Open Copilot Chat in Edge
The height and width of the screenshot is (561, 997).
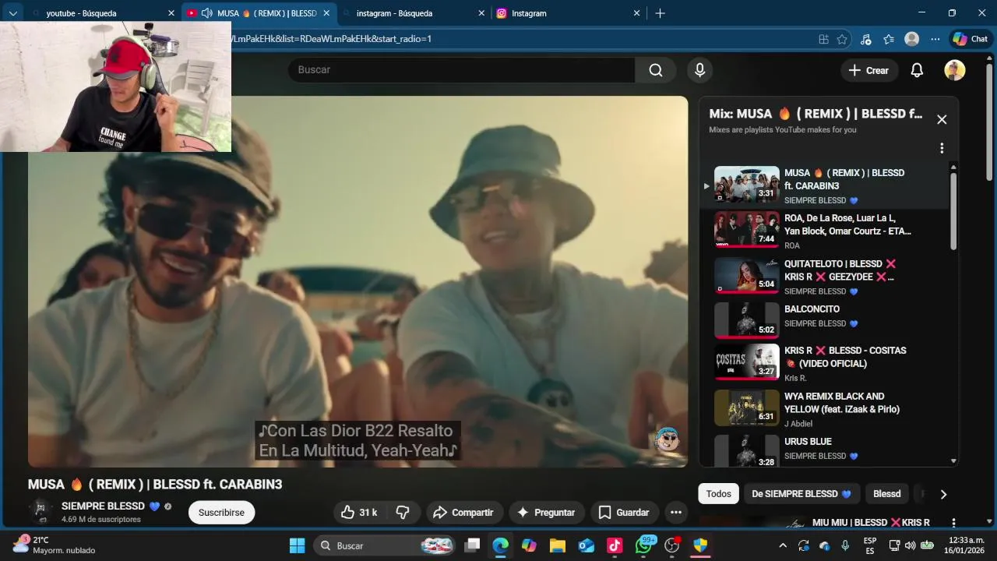[970, 39]
